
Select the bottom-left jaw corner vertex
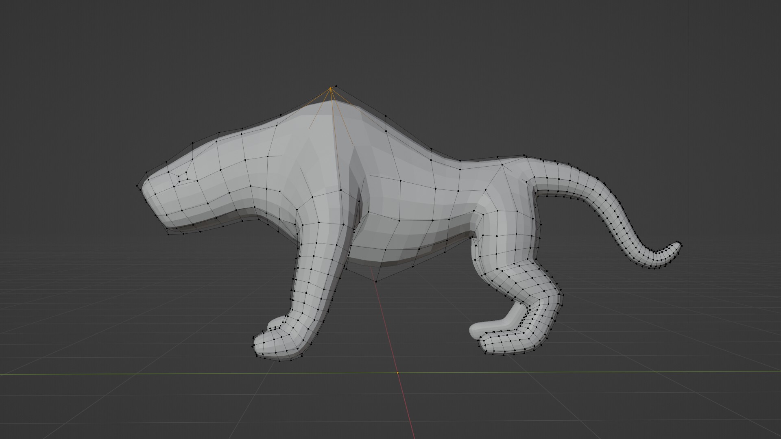click(x=168, y=233)
